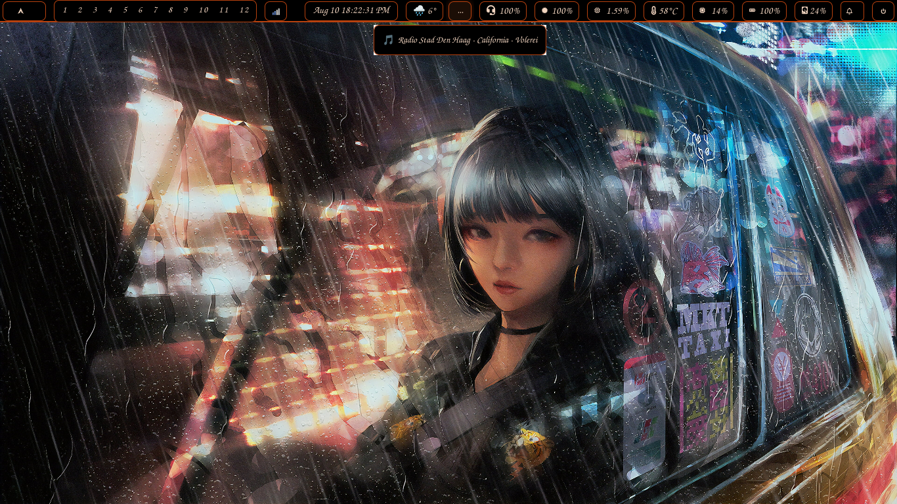Click the date and time module
This screenshot has height=504, width=897.
pos(351,11)
